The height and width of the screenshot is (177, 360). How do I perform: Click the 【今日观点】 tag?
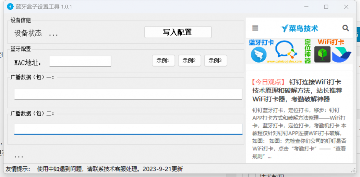click(x=268, y=82)
